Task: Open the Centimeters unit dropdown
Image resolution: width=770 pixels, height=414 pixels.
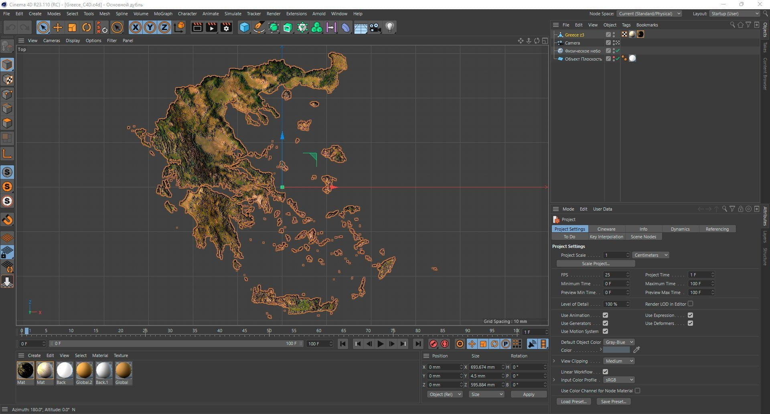Action: coord(650,255)
